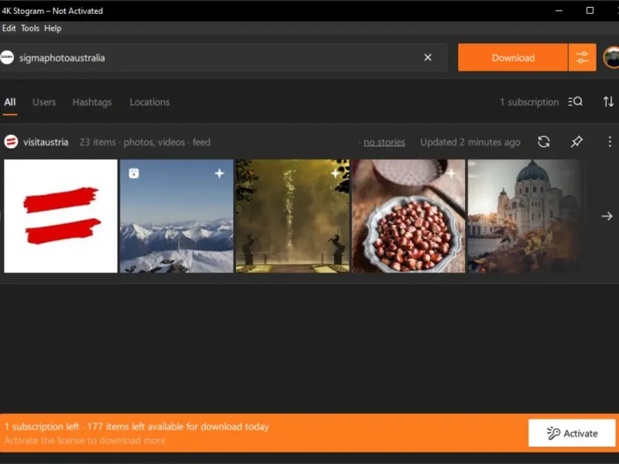Viewport: 619px width, 464px height.
Task: Click the sigma profile icon in search bar
Action: point(7,57)
